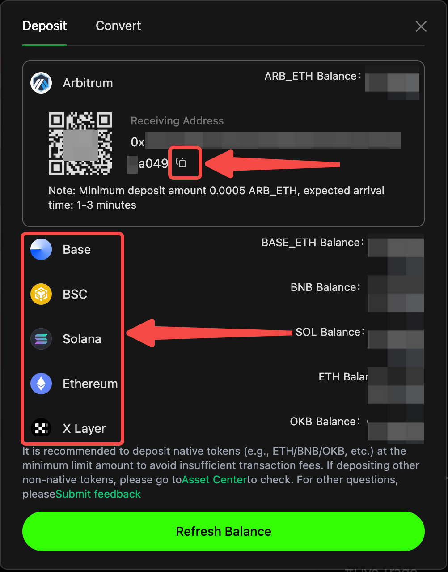Expand the Base network row

point(224,249)
